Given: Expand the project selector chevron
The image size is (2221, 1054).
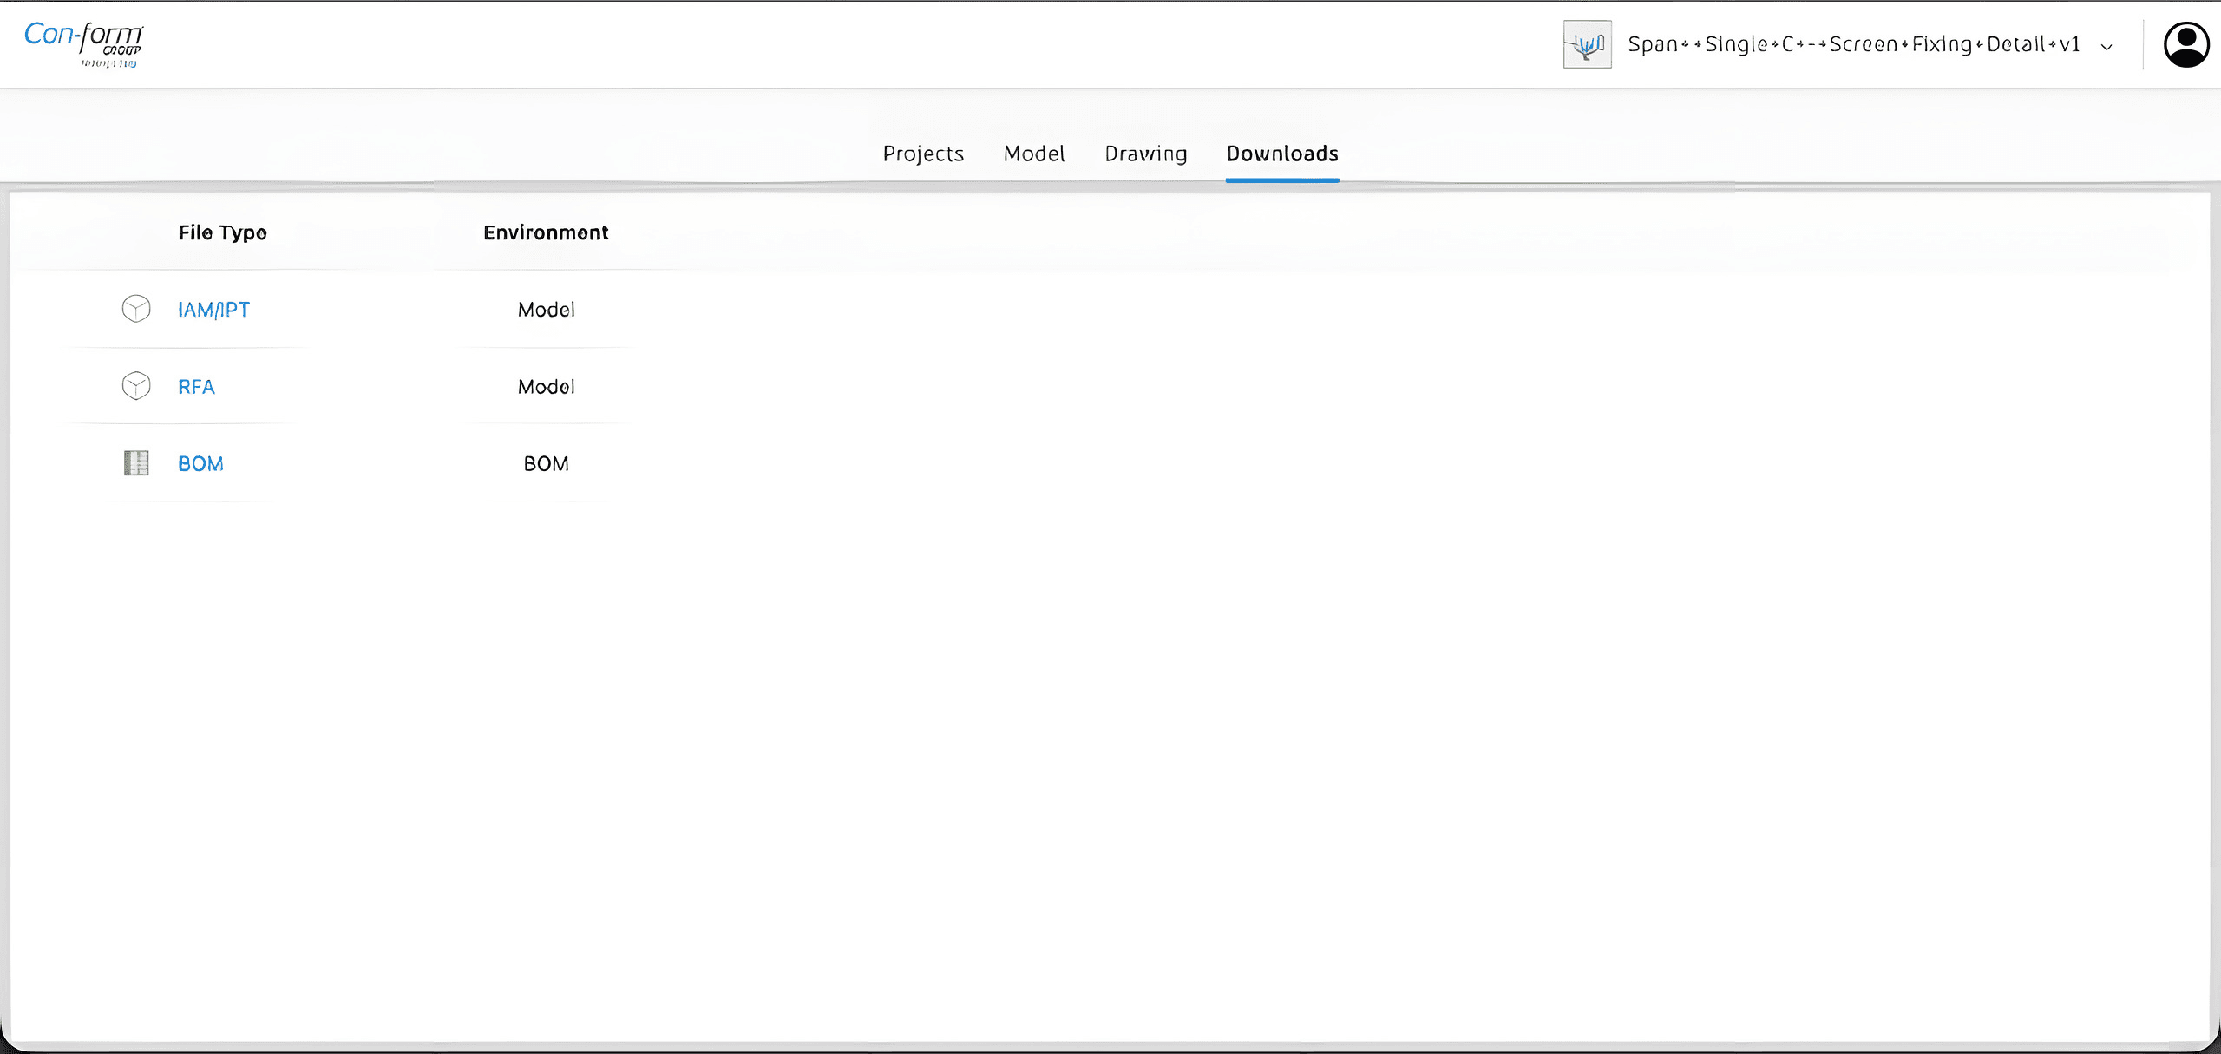Looking at the screenshot, I should click(2106, 47).
